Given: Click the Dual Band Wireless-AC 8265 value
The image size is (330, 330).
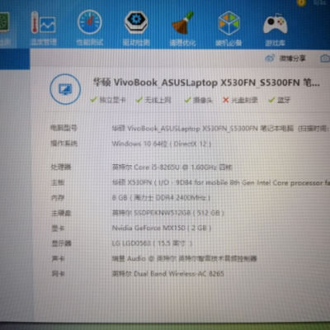Looking at the screenshot, I should coord(168,274).
